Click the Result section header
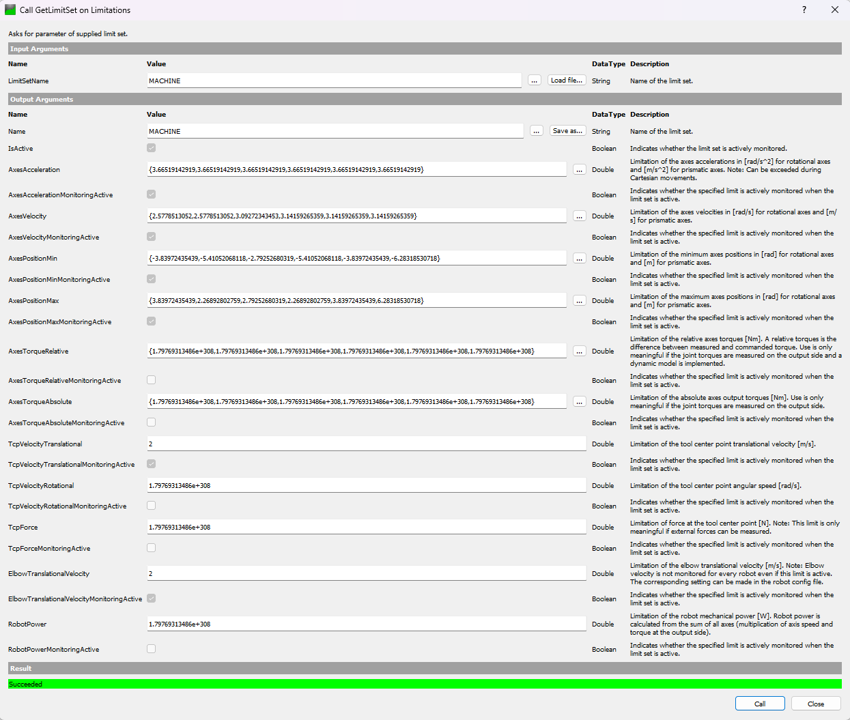850x720 pixels. tap(425, 669)
